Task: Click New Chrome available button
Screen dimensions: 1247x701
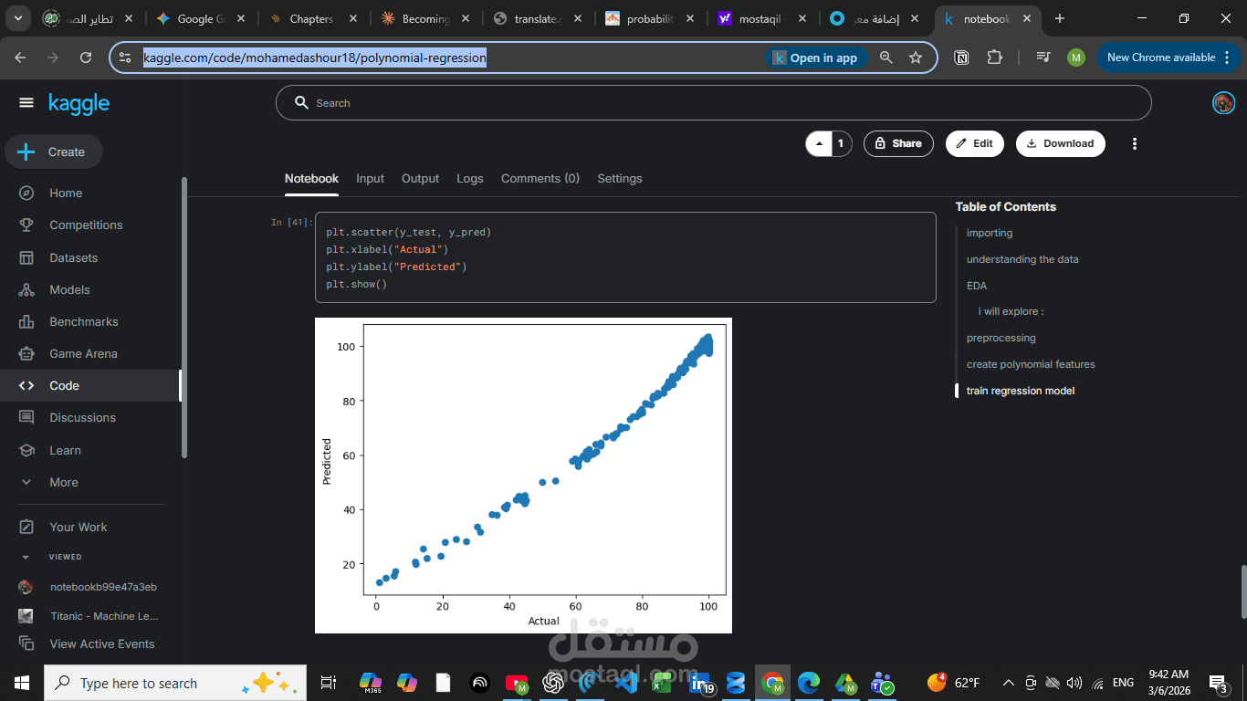Action: click(1168, 58)
